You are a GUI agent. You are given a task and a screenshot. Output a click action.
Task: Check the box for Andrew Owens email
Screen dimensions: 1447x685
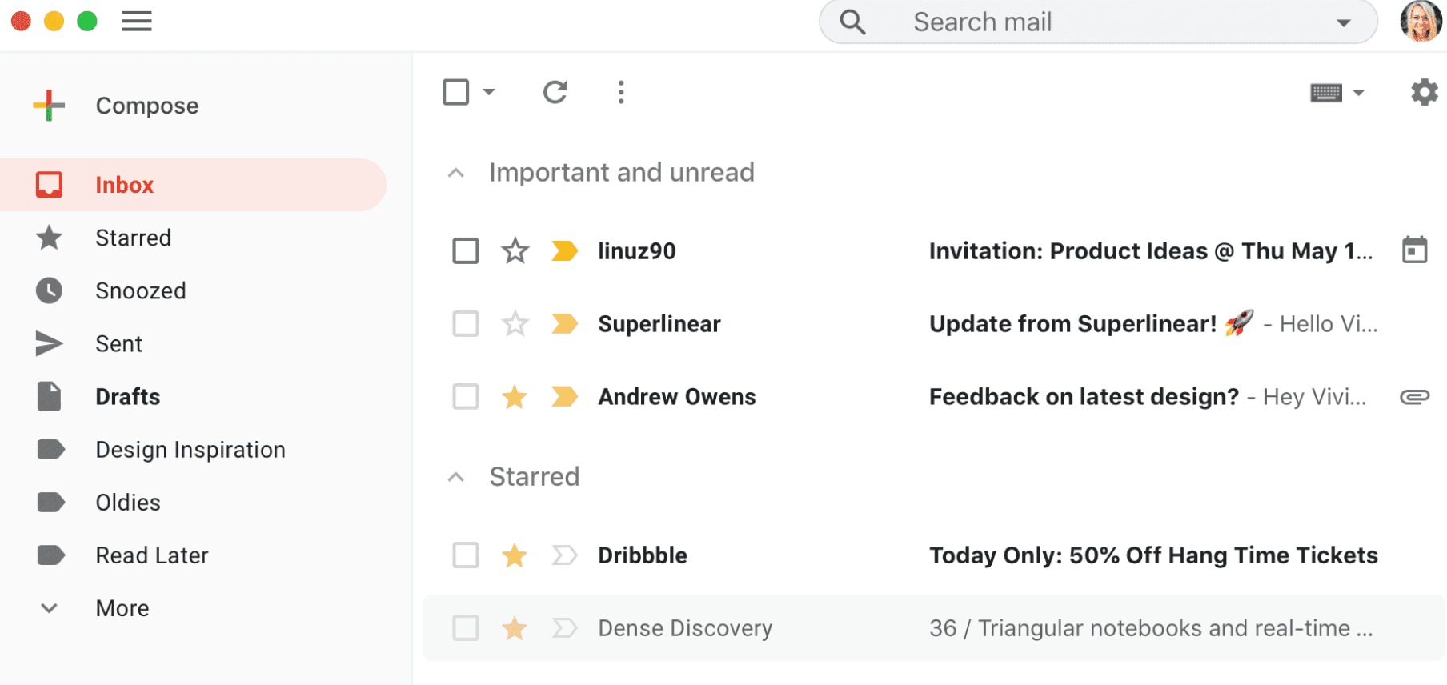pos(466,397)
